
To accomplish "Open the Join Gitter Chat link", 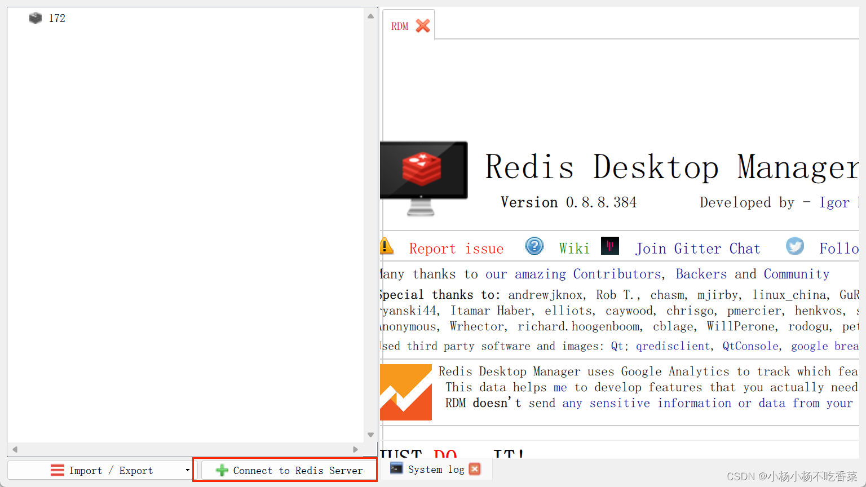I will [x=697, y=249].
